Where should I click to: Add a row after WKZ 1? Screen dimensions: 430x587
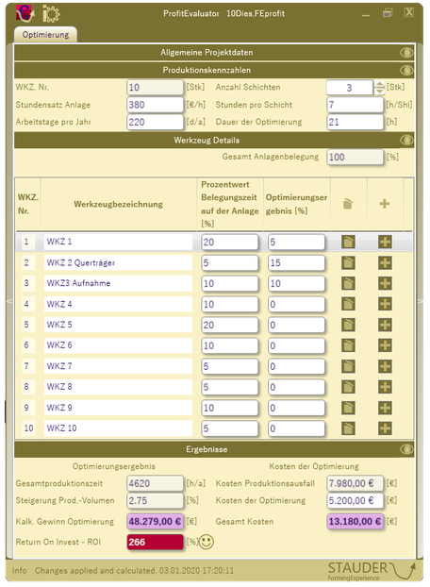point(385,242)
